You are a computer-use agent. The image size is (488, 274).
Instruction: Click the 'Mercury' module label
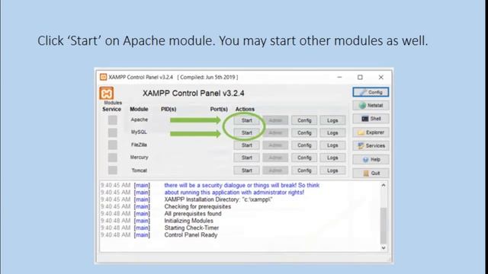point(139,158)
